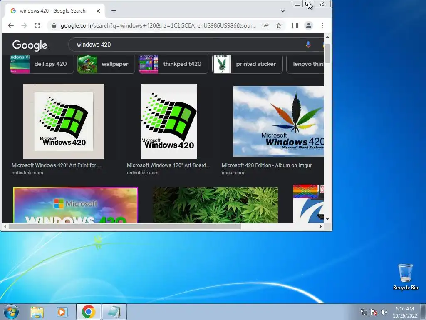Open the Windows 420 Art Print image
The width and height of the screenshot is (426, 320).
tap(64, 121)
